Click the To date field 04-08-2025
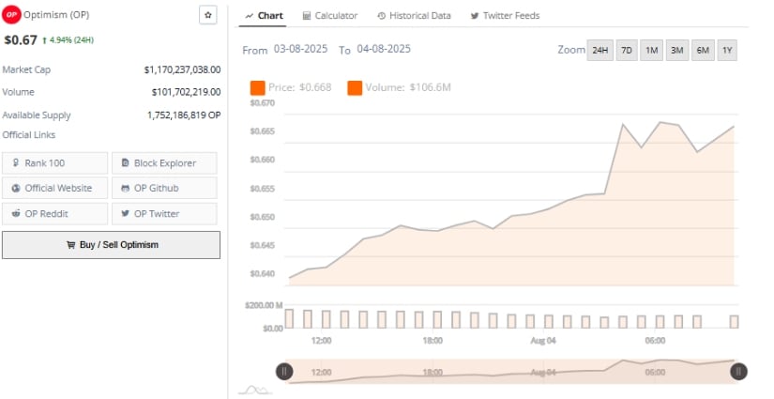 point(384,49)
